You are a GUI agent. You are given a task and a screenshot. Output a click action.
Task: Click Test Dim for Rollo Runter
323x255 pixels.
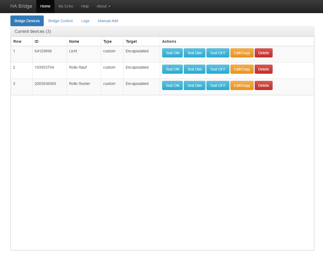[x=194, y=85]
